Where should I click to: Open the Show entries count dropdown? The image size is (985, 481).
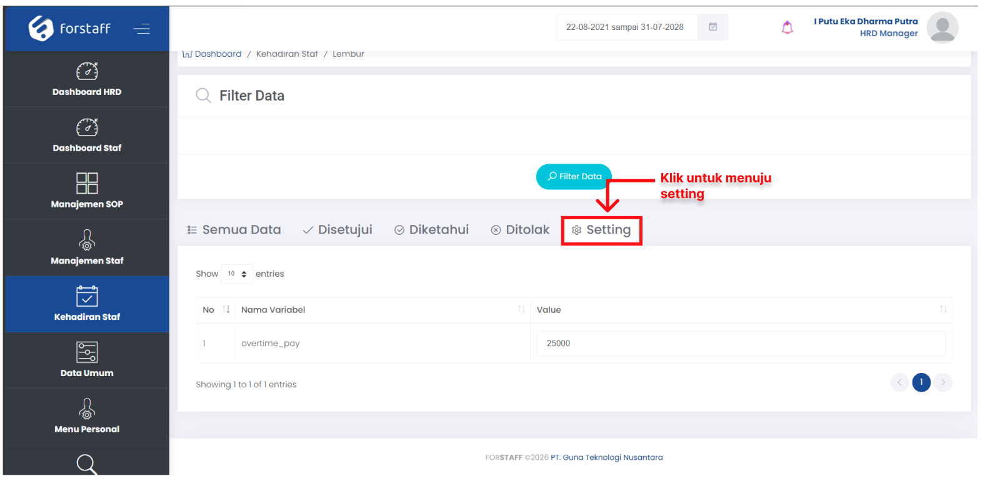[x=237, y=274]
